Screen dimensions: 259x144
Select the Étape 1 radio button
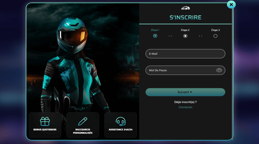(155, 36)
